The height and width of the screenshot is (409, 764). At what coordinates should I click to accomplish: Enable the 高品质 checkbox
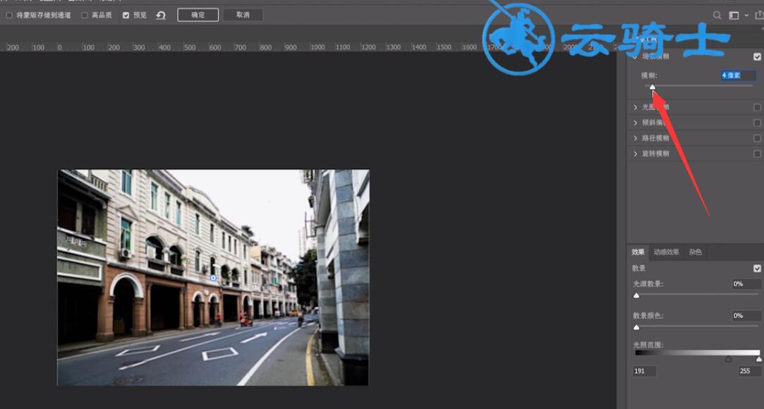(84, 15)
